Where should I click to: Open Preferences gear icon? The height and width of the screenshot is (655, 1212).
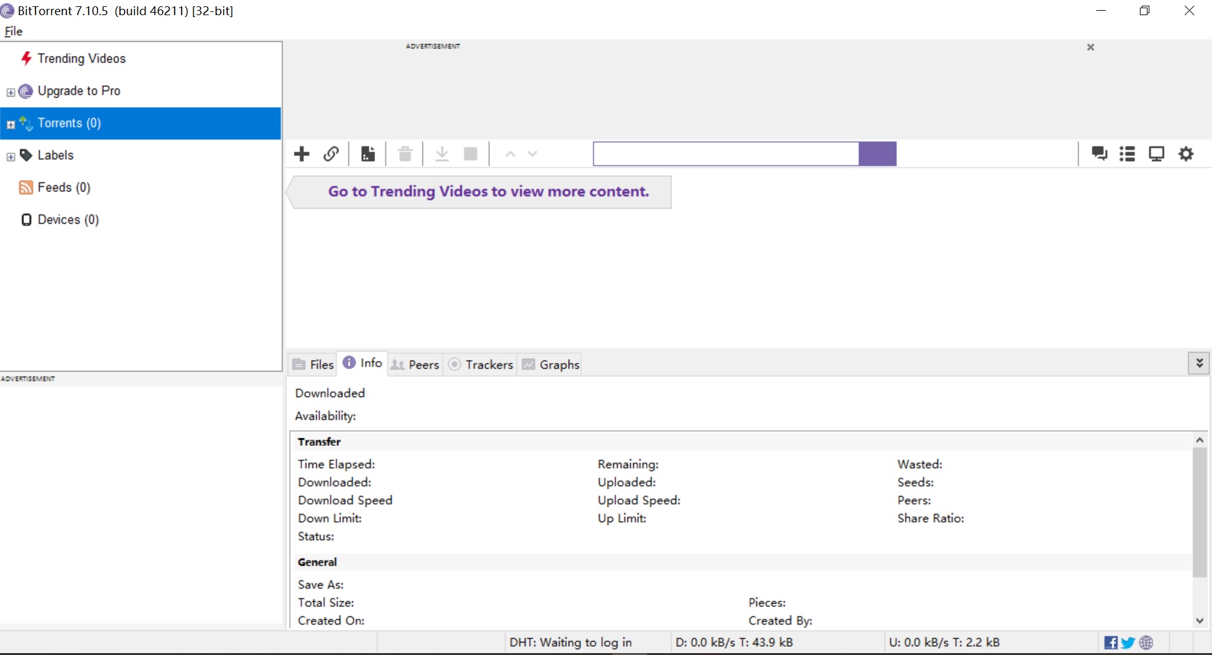[x=1186, y=153]
